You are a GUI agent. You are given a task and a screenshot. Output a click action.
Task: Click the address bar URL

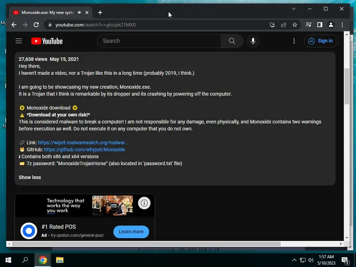point(95,25)
